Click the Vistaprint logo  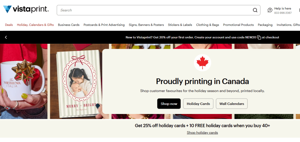coord(26,10)
